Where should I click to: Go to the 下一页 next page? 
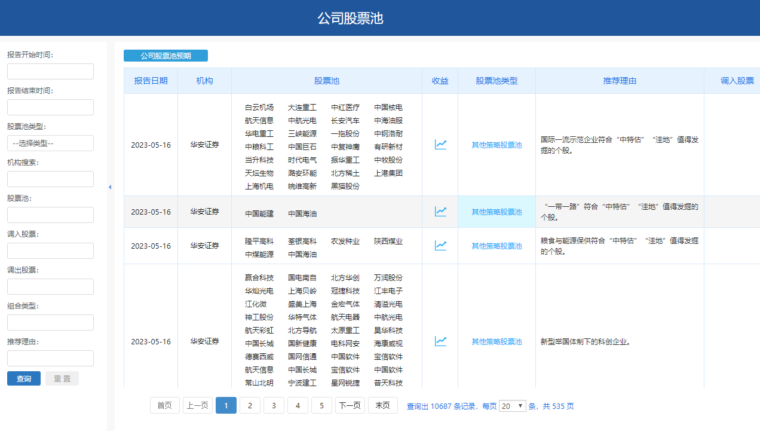point(350,405)
